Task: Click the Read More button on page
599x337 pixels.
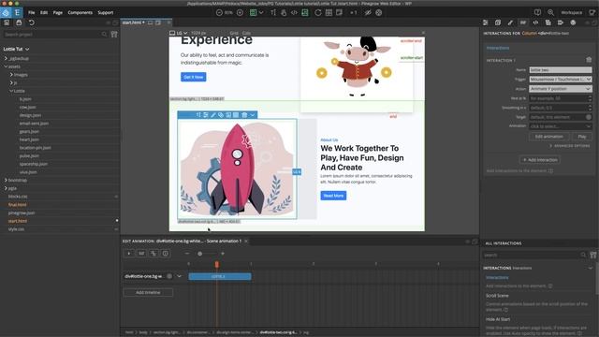Action: click(x=333, y=196)
